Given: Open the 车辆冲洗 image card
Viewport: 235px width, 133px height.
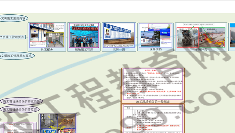Looking at the screenshot, I should point(201,37).
